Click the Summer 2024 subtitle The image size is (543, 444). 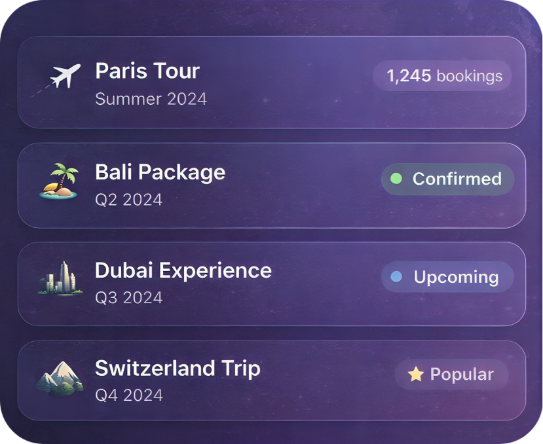click(x=151, y=99)
